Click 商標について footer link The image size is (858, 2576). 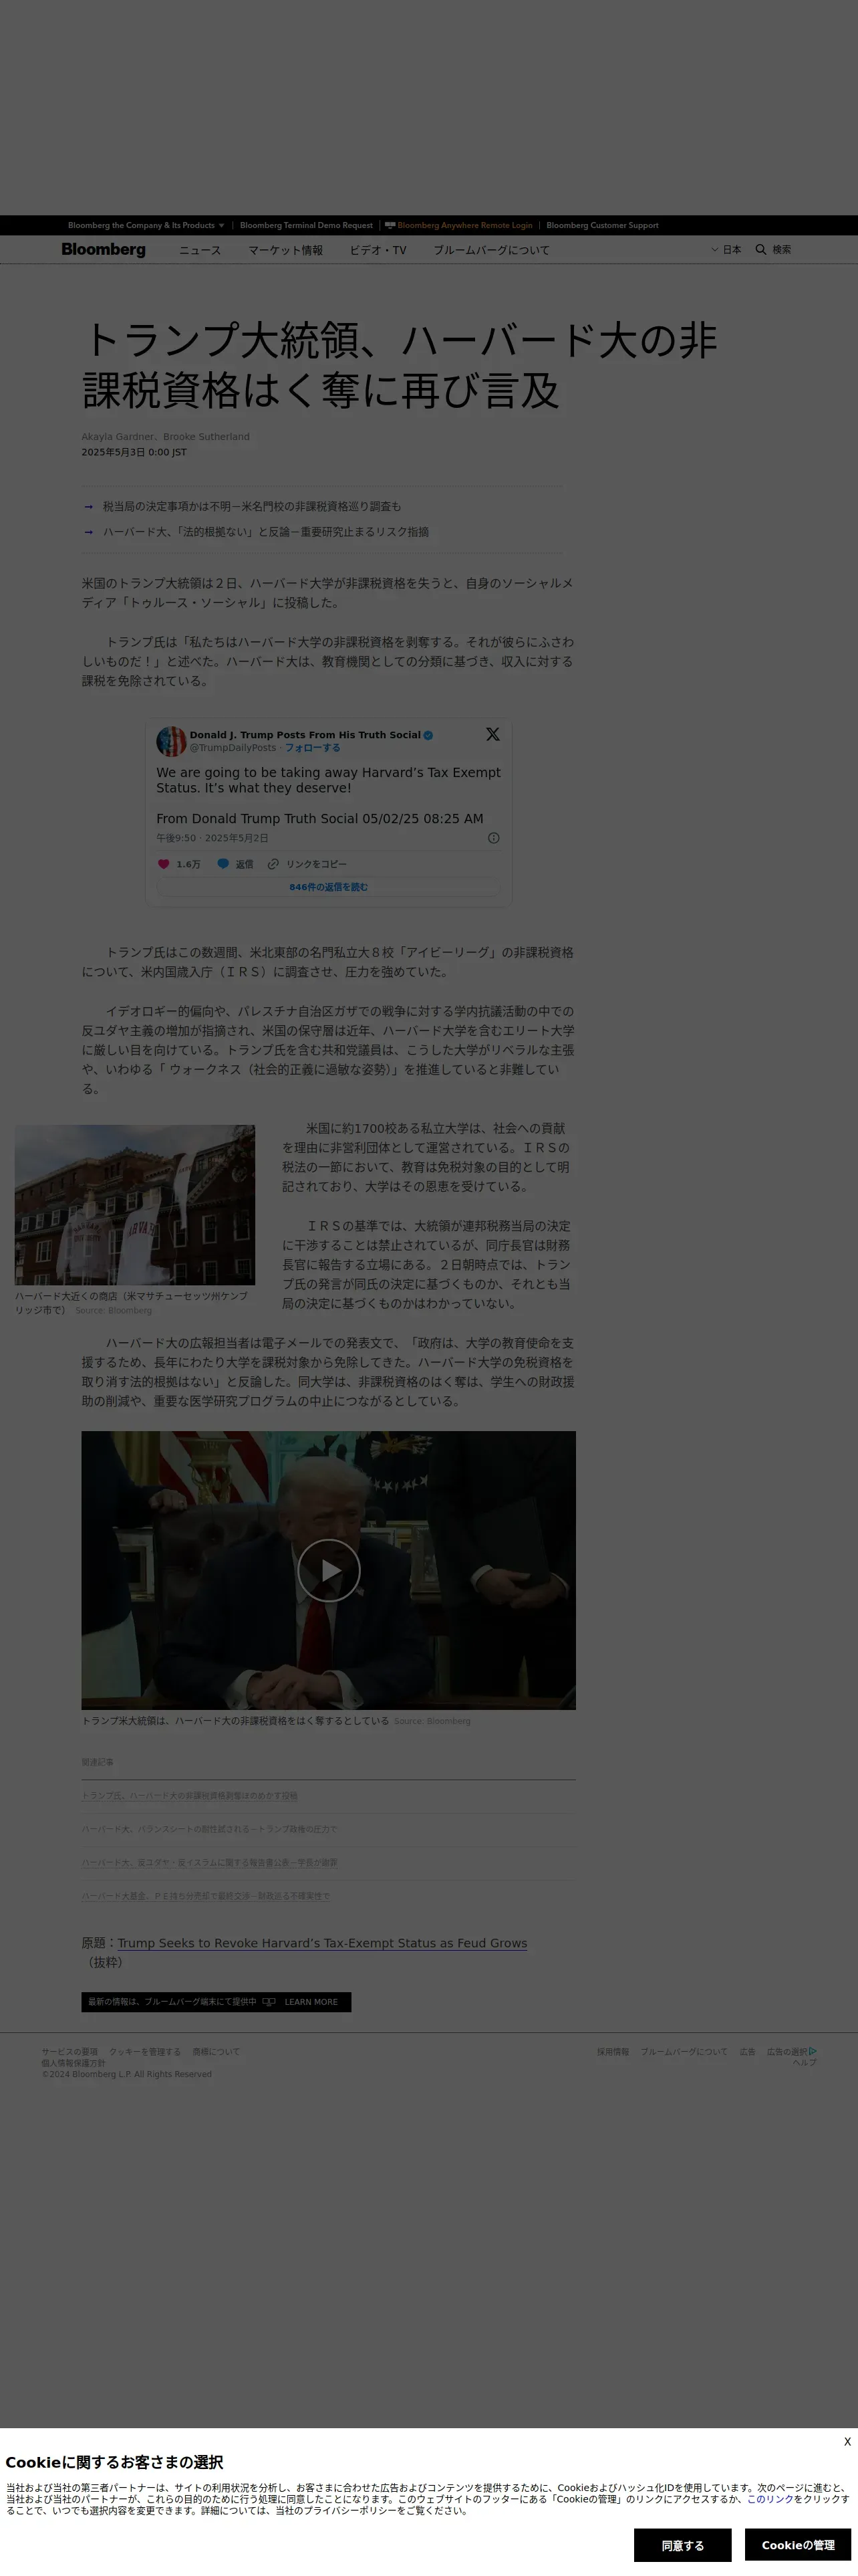tap(216, 2052)
